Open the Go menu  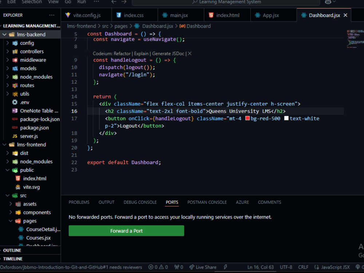click(x=68, y=2)
